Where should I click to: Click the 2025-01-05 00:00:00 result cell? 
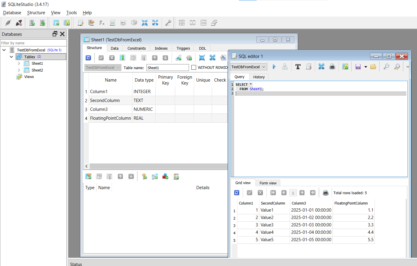(311, 240)
